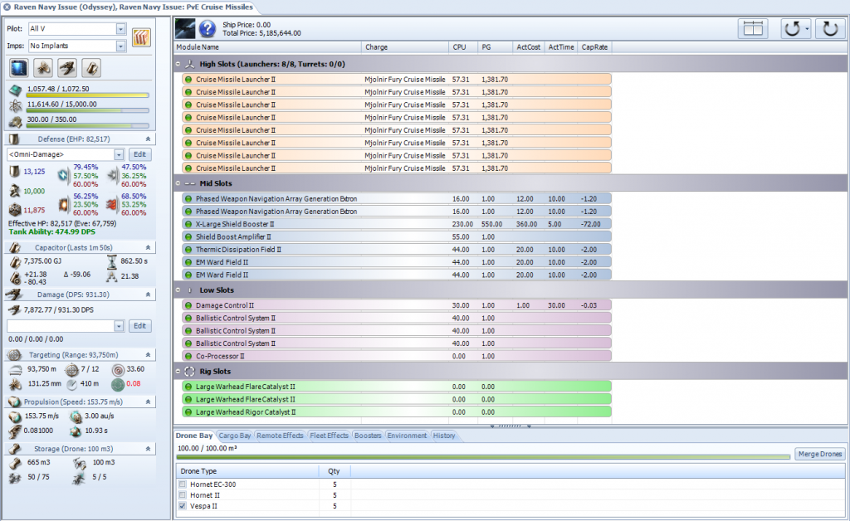Viewport: 850px width, 521px height.
Task: Collapse the Propulsion section
Action: pos(148,402)
